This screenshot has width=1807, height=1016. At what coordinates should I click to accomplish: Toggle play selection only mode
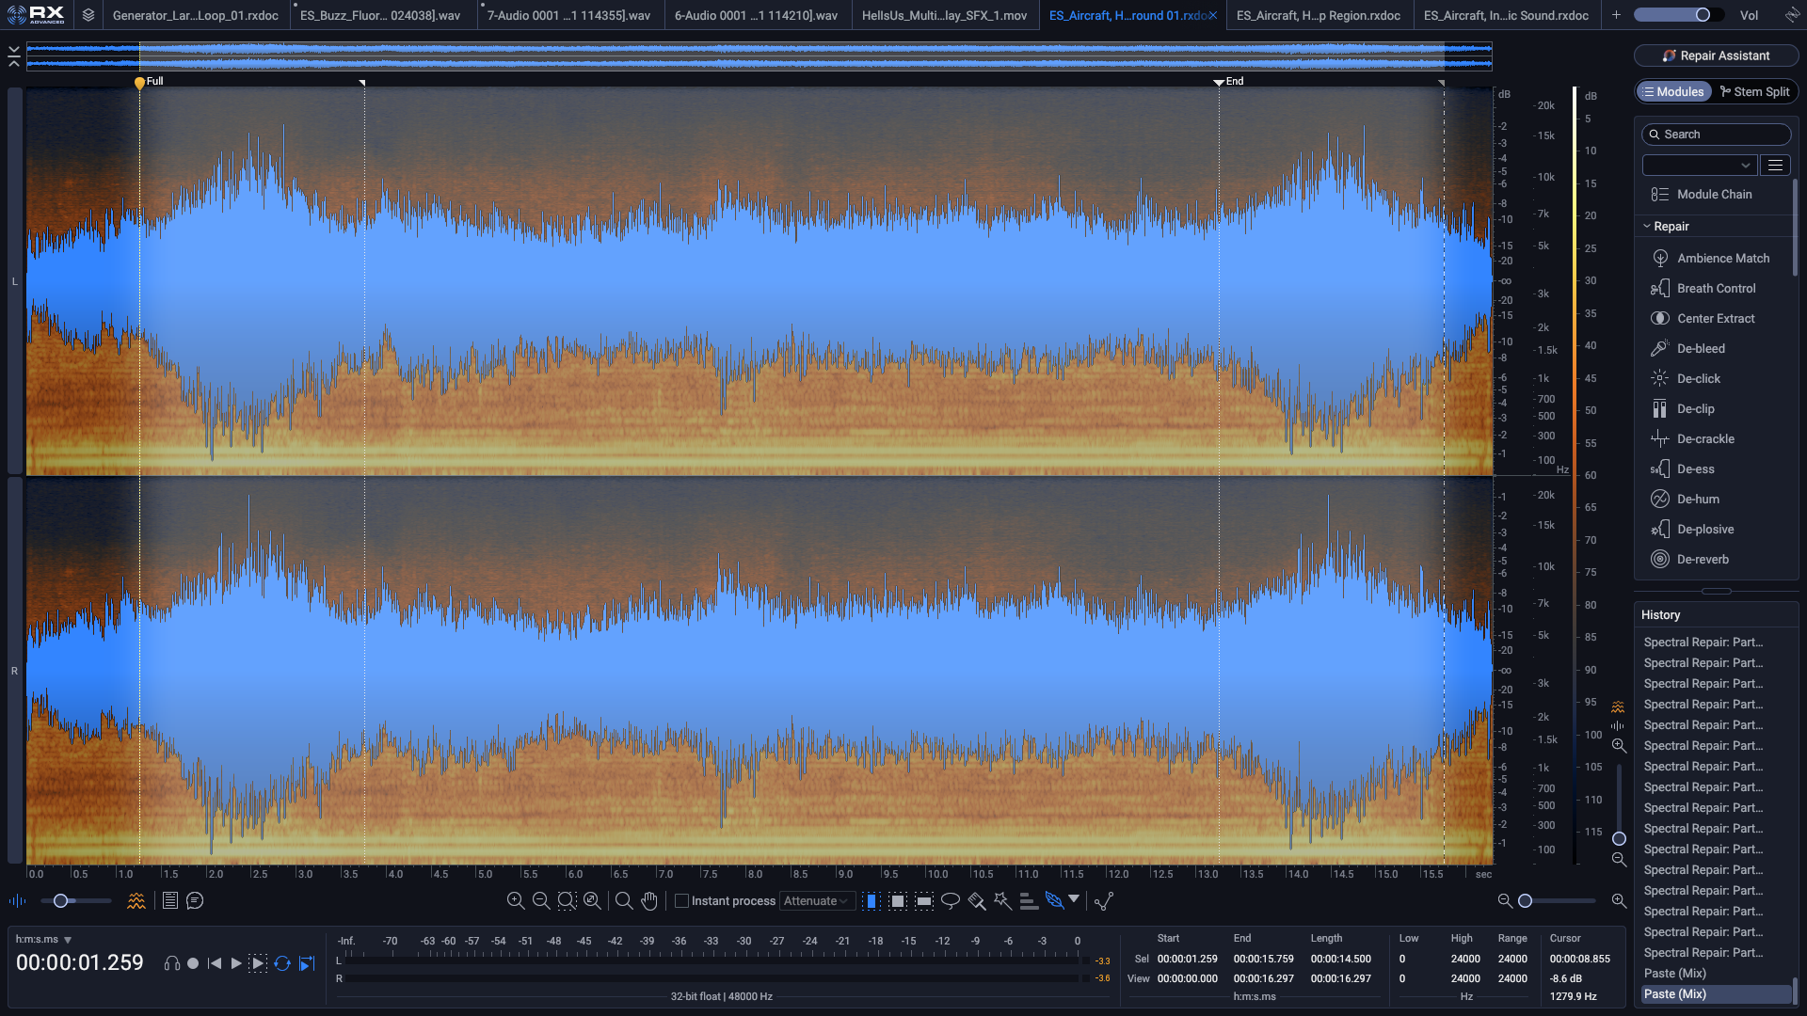click(258, 963)
